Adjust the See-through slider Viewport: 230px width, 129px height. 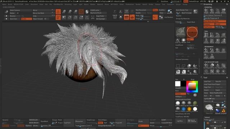click(176, 1)
